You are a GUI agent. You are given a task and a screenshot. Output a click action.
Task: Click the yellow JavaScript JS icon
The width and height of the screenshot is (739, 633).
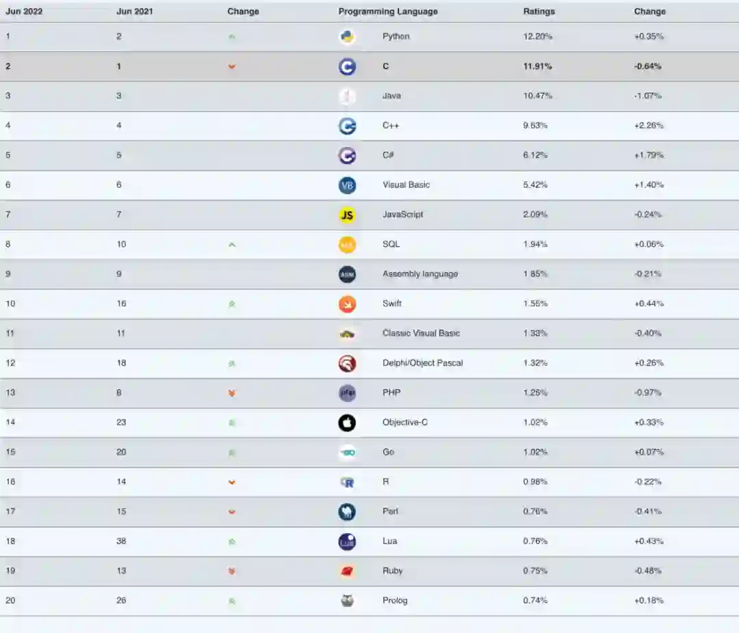pyautogui.click(x=347, y=215)
